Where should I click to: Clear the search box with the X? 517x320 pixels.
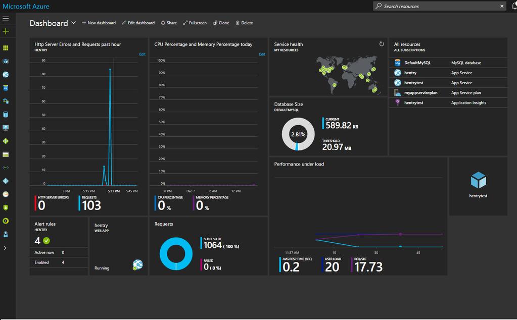pyautogui.click(x=502, y=6)
